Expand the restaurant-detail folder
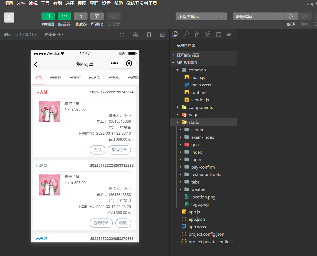 click(203, 174)
